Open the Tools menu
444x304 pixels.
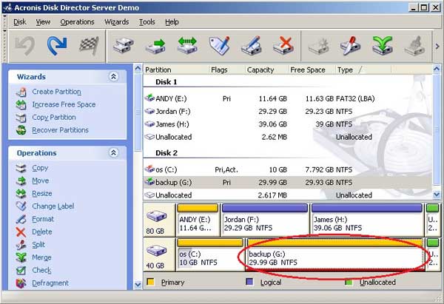coord(148,22)
